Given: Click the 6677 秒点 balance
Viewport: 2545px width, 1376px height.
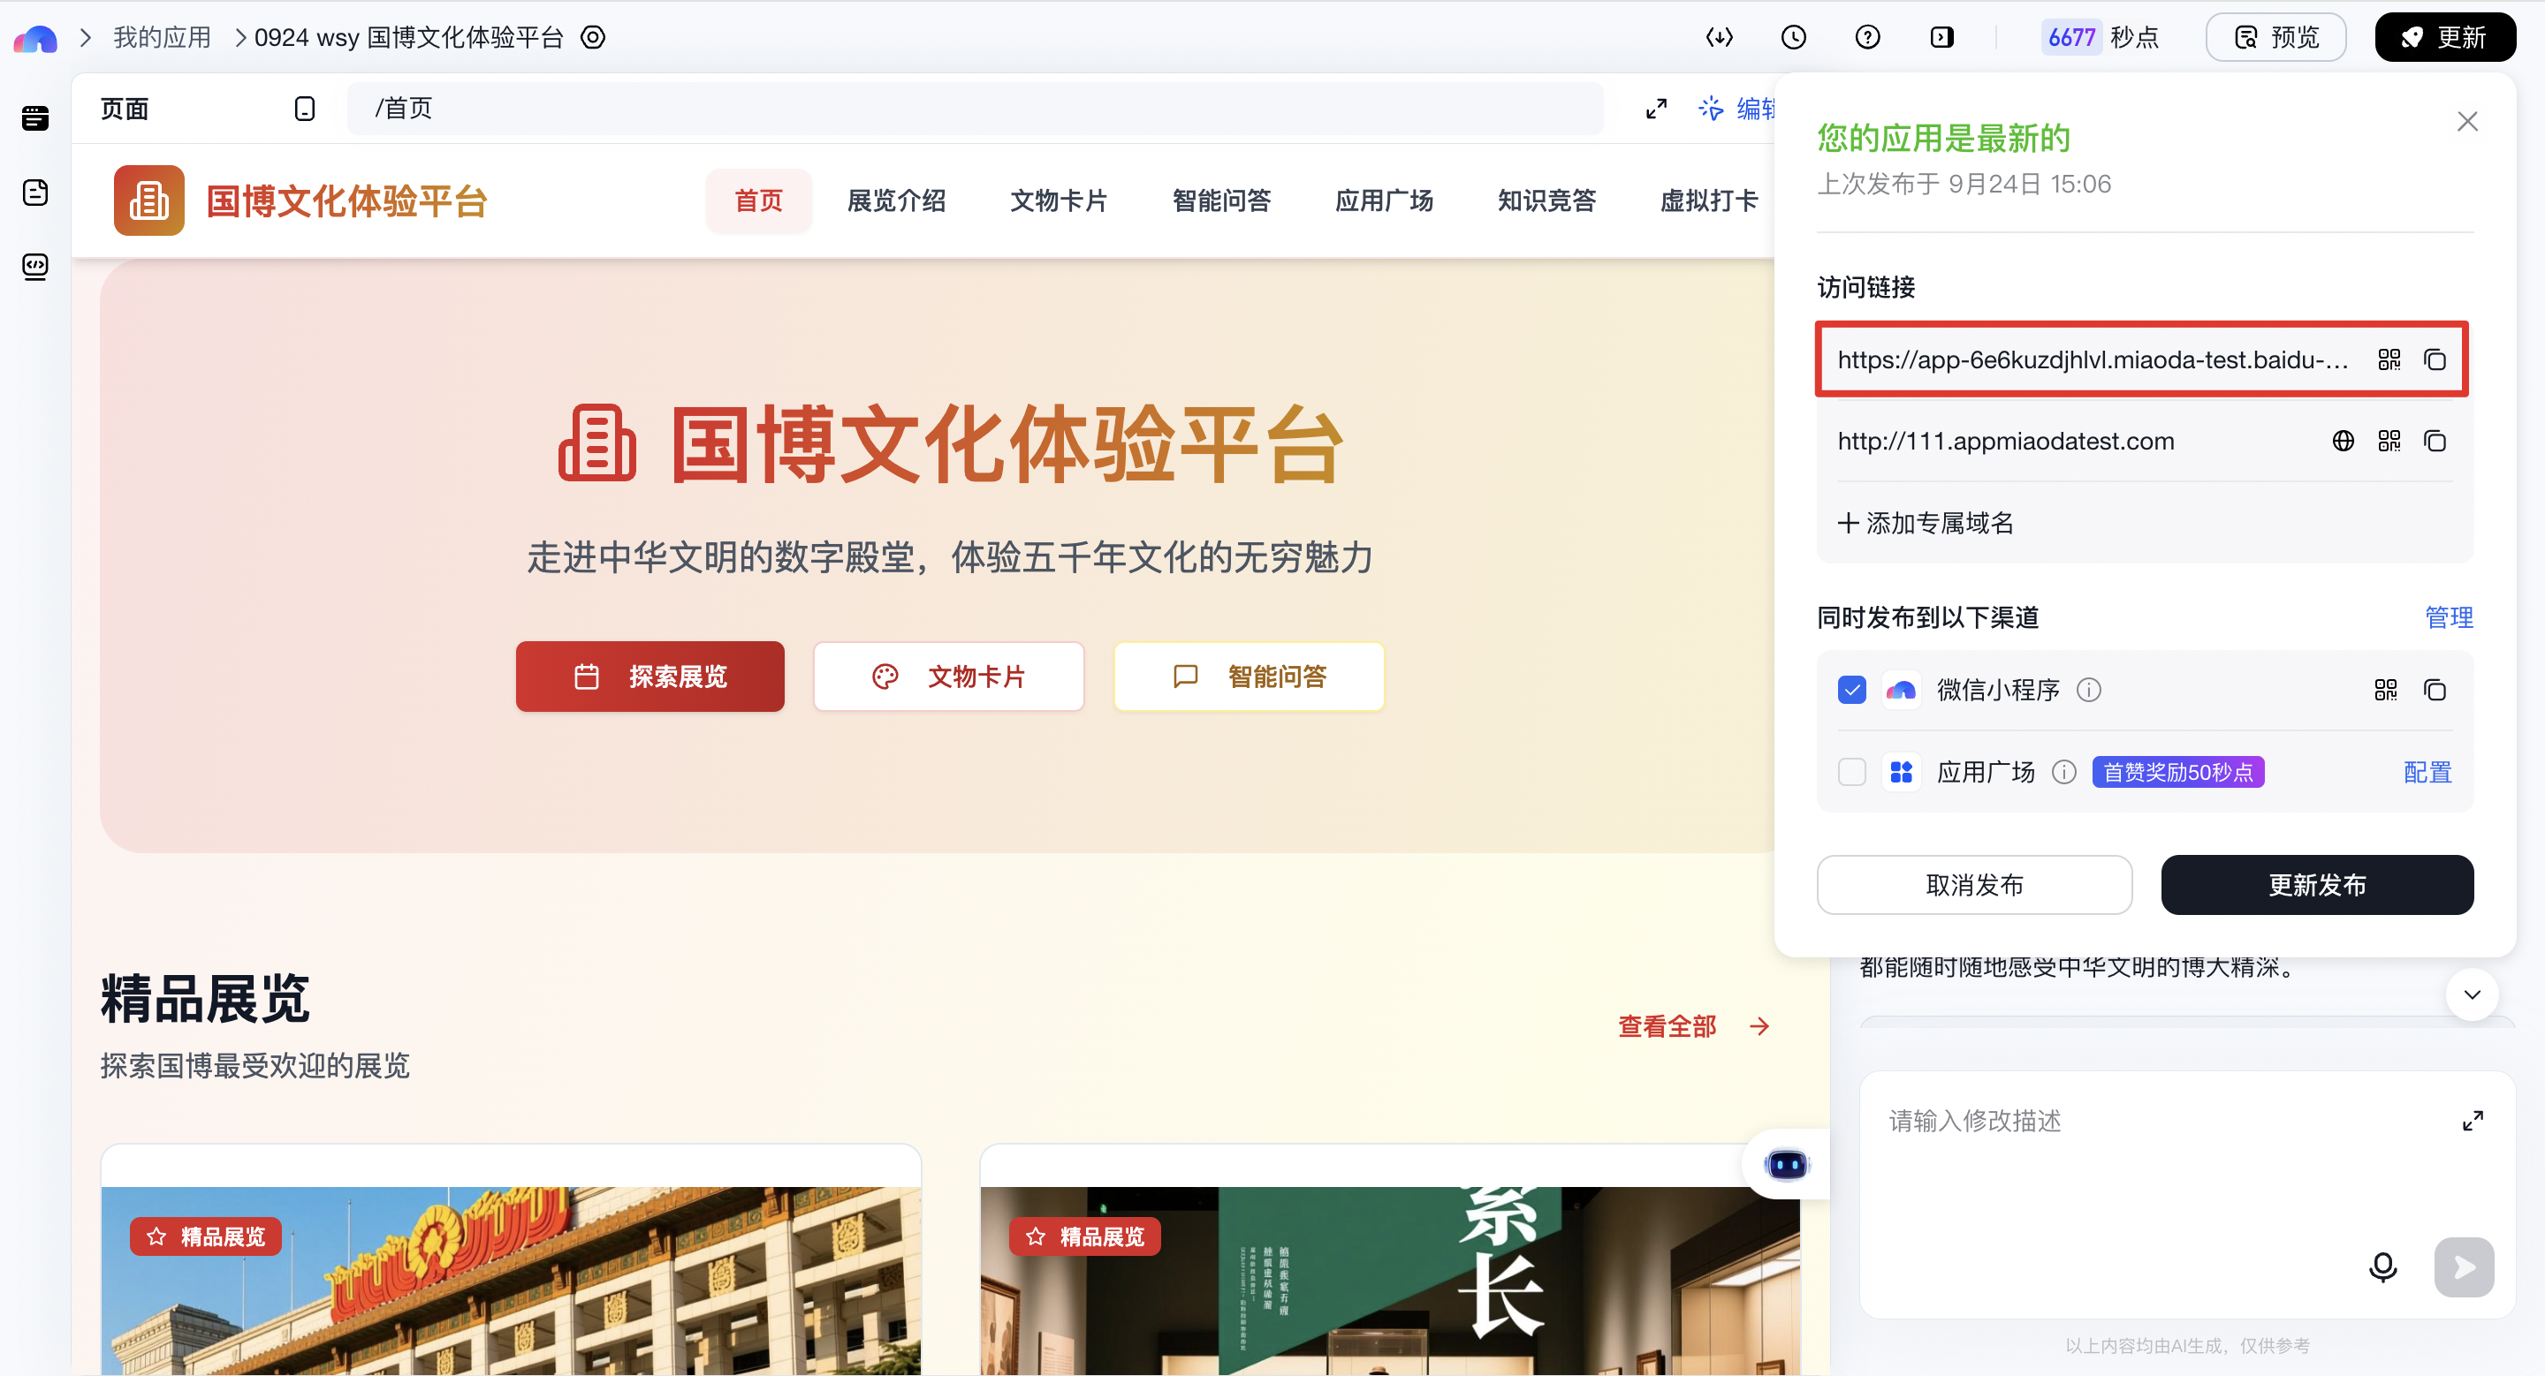Looking at the screenshot, I should (x=2102, y=37).
